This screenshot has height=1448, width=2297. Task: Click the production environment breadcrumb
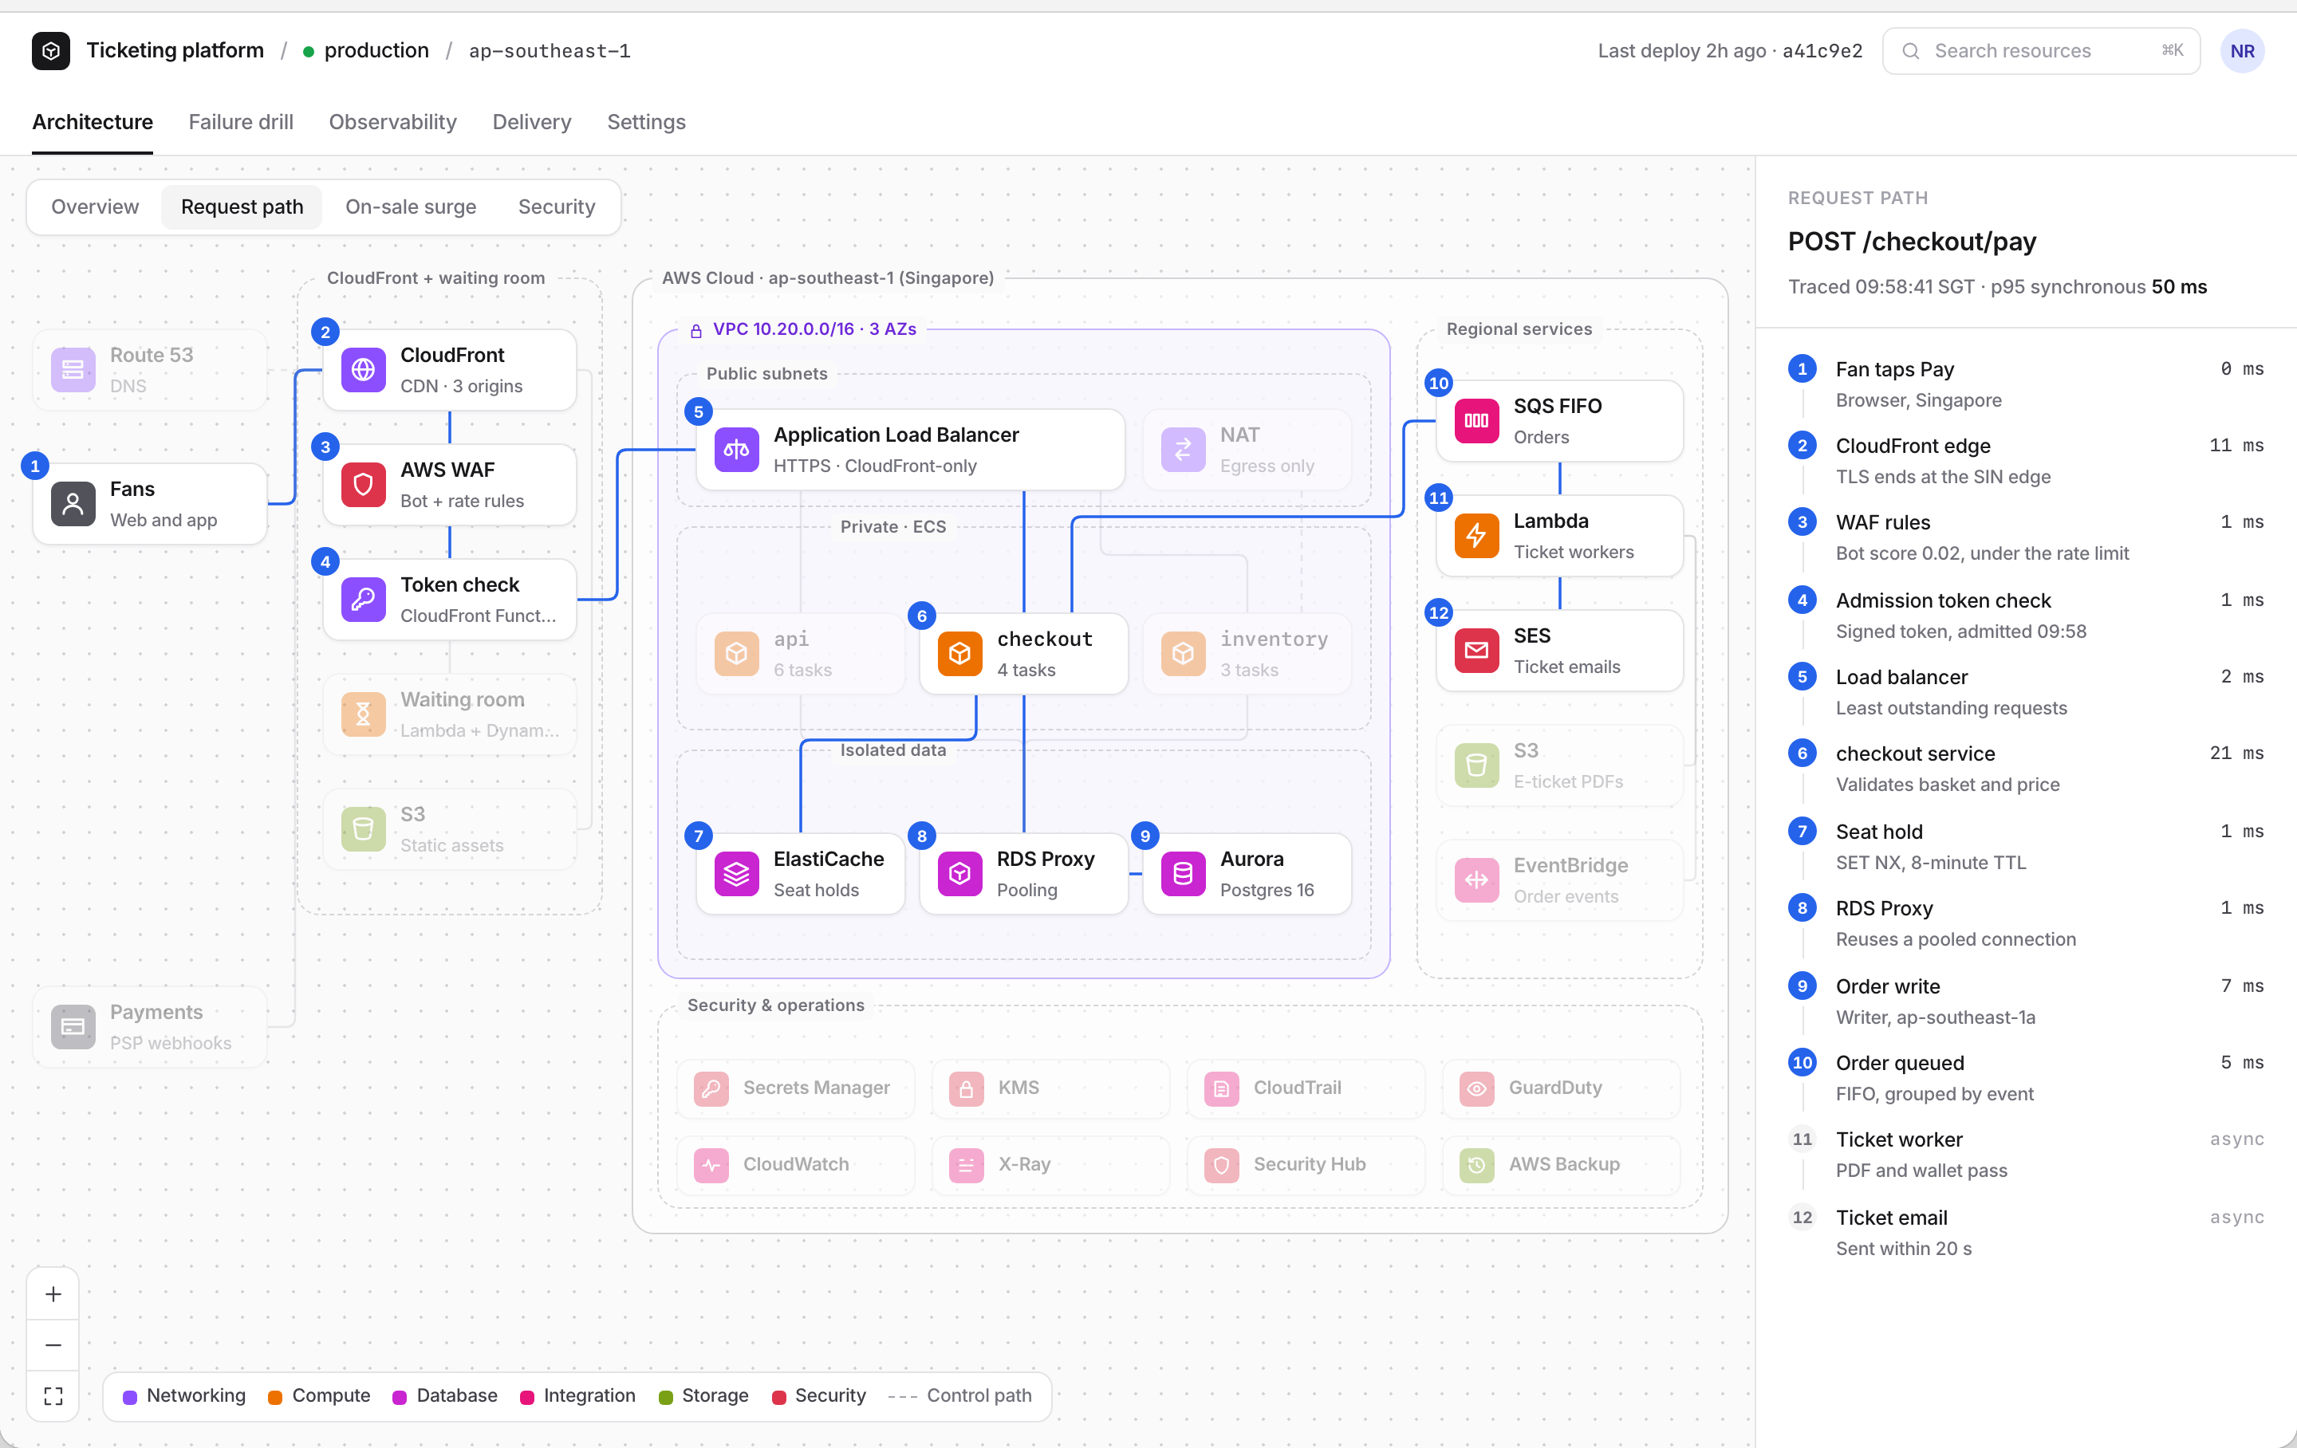[x=365, y=50]
